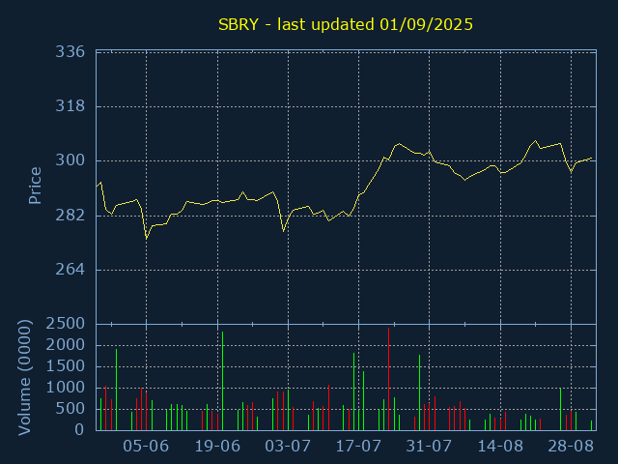This screenshot has width=618, height=464.
Task: Click the date label 28-08
Action: (571, 447)
